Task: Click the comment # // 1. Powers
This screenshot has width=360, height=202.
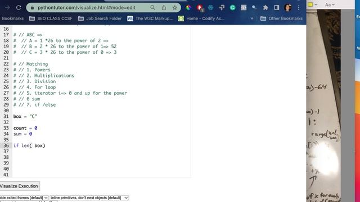Action: [x=31, y=70]
